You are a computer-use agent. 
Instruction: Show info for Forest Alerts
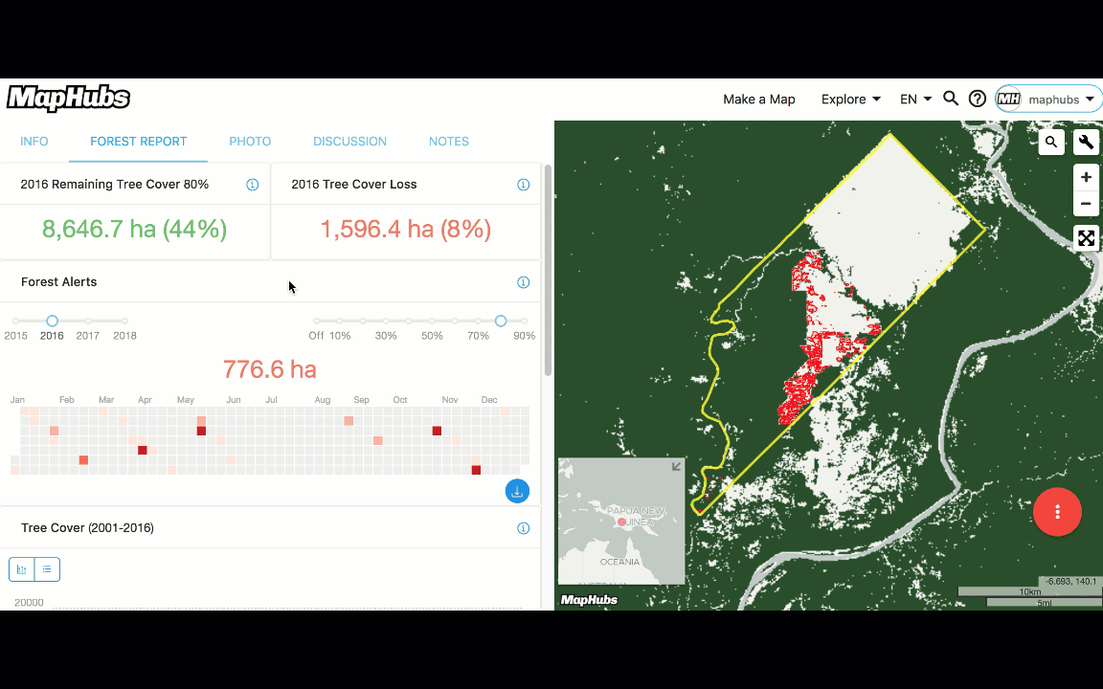[523, 282]
